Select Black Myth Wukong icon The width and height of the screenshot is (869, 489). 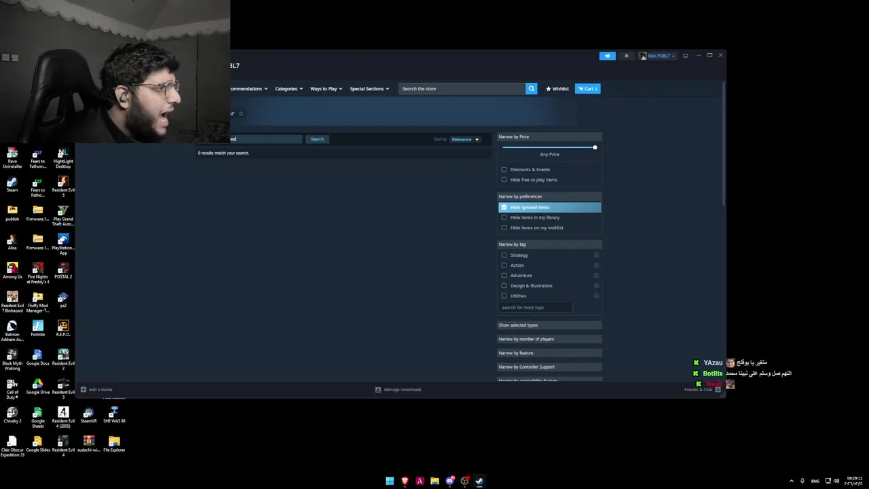12,360
